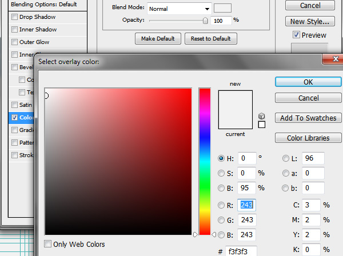Click the R value field showing 243
The width and height of the screenshot is (343, 256).
(247, 205)
